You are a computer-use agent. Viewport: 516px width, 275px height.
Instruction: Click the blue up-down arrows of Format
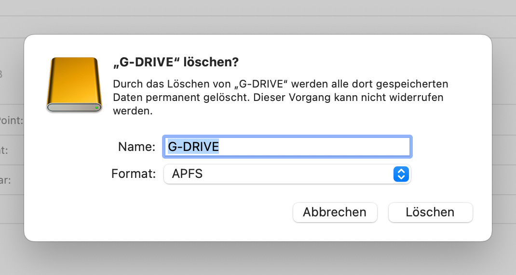(401, 174)
